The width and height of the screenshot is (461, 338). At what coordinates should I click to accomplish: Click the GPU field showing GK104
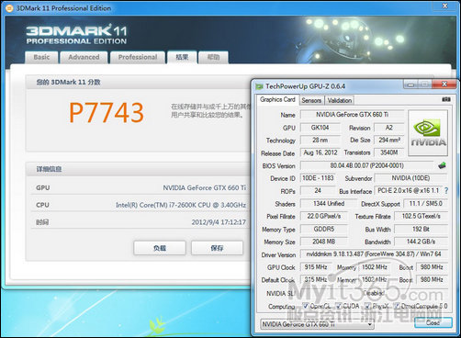pos(320,128)
